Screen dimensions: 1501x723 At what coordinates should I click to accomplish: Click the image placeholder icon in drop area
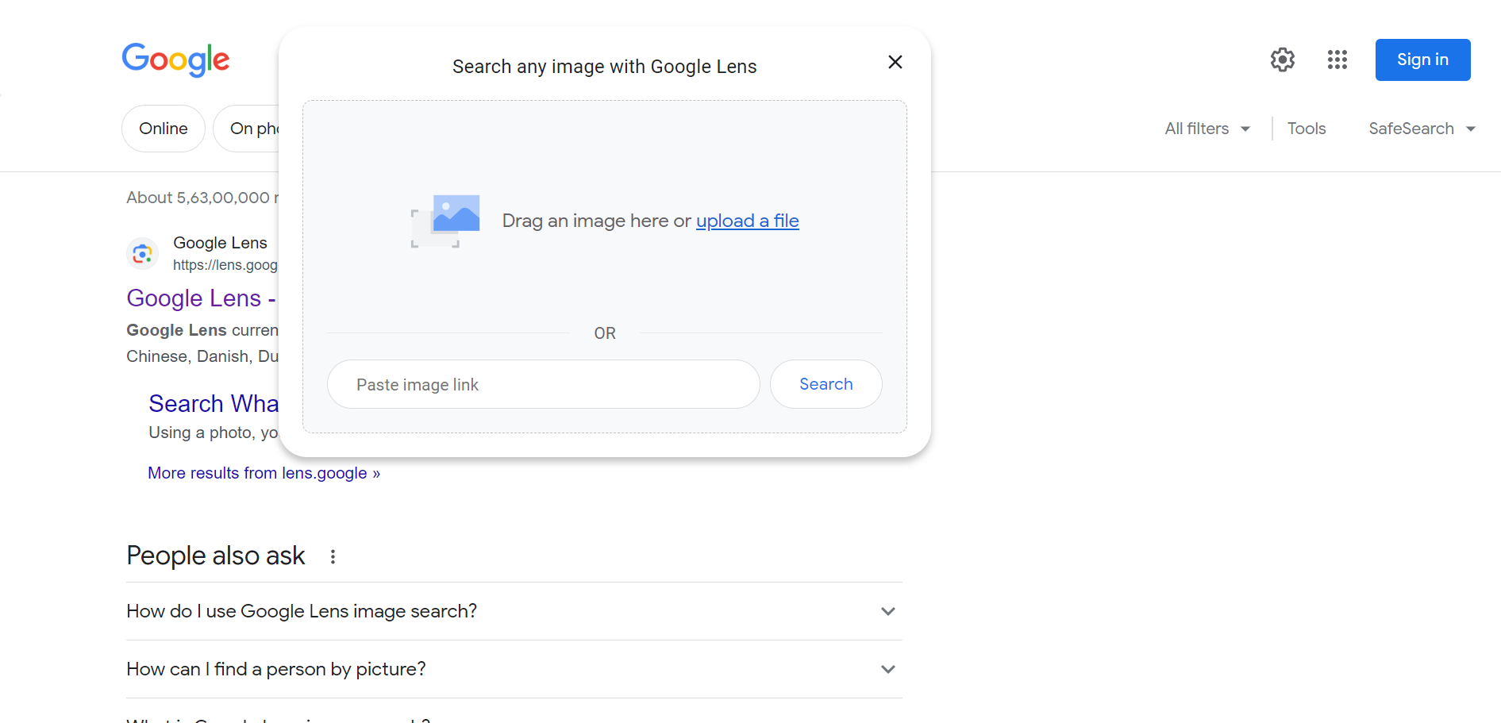(x=445, y=221)
